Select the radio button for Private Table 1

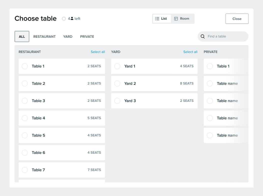(210, 66)
